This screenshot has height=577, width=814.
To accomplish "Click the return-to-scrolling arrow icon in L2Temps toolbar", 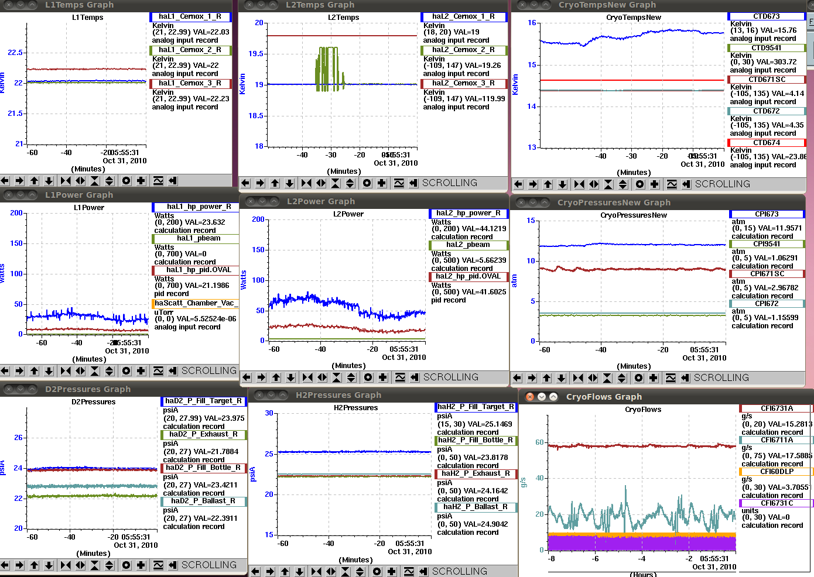I will pyautogui.click(x=413, y=183).
